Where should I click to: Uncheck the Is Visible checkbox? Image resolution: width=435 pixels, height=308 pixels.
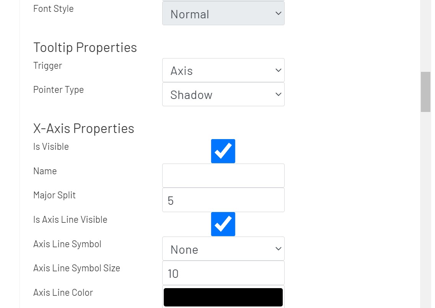coord(223,151)
